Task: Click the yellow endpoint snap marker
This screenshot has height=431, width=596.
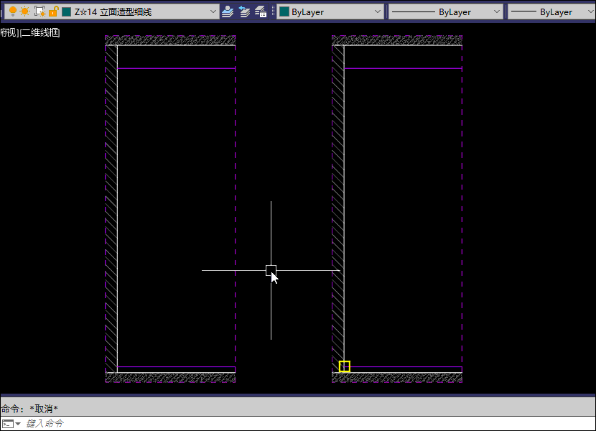Action: [x=345, y=366]
